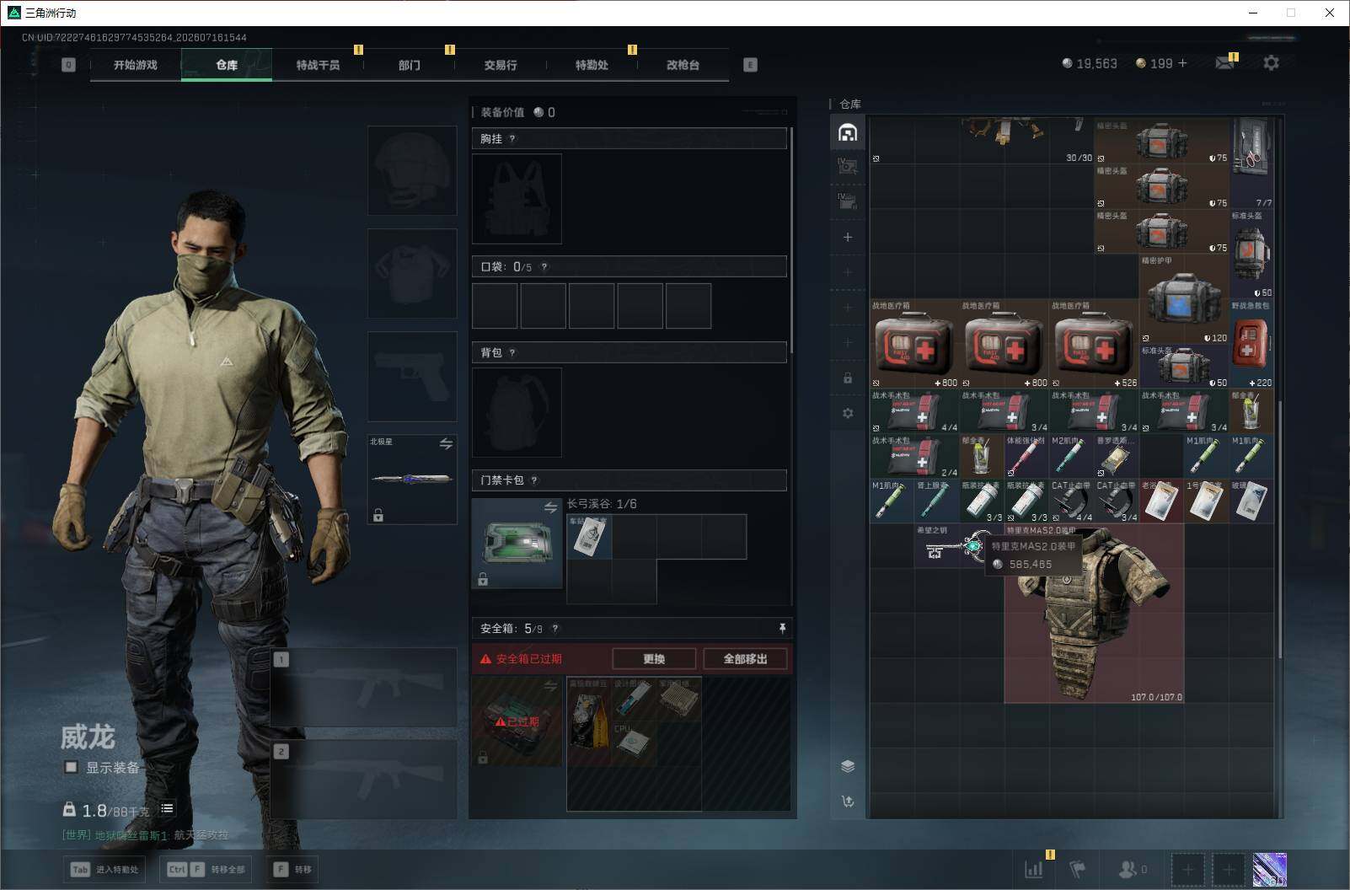Viewport: 1350px width, 890px height.
Task: Click the 更换 button
Action: click(x=654, y=658)
